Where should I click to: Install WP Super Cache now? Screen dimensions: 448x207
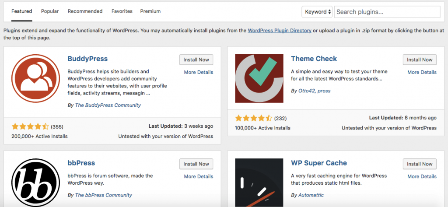click(420, 164)
